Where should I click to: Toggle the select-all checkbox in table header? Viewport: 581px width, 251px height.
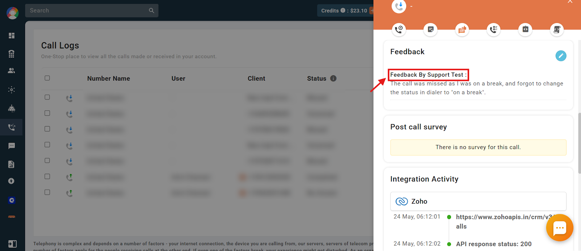[47, 78]
